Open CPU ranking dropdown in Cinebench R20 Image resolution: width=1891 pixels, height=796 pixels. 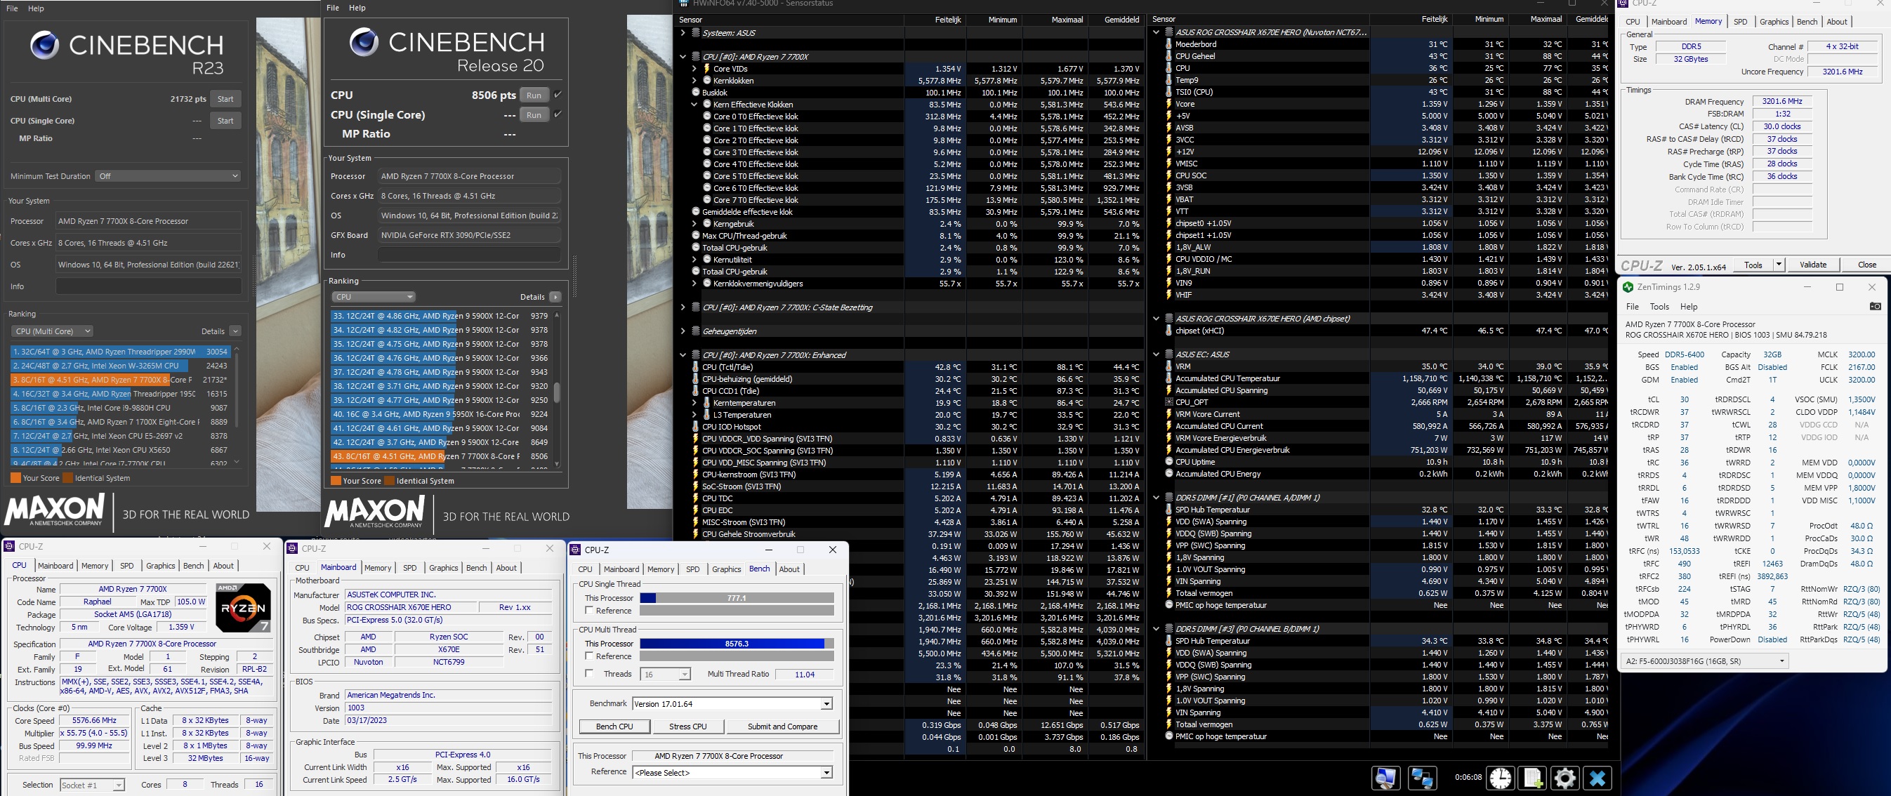[374, 297]
